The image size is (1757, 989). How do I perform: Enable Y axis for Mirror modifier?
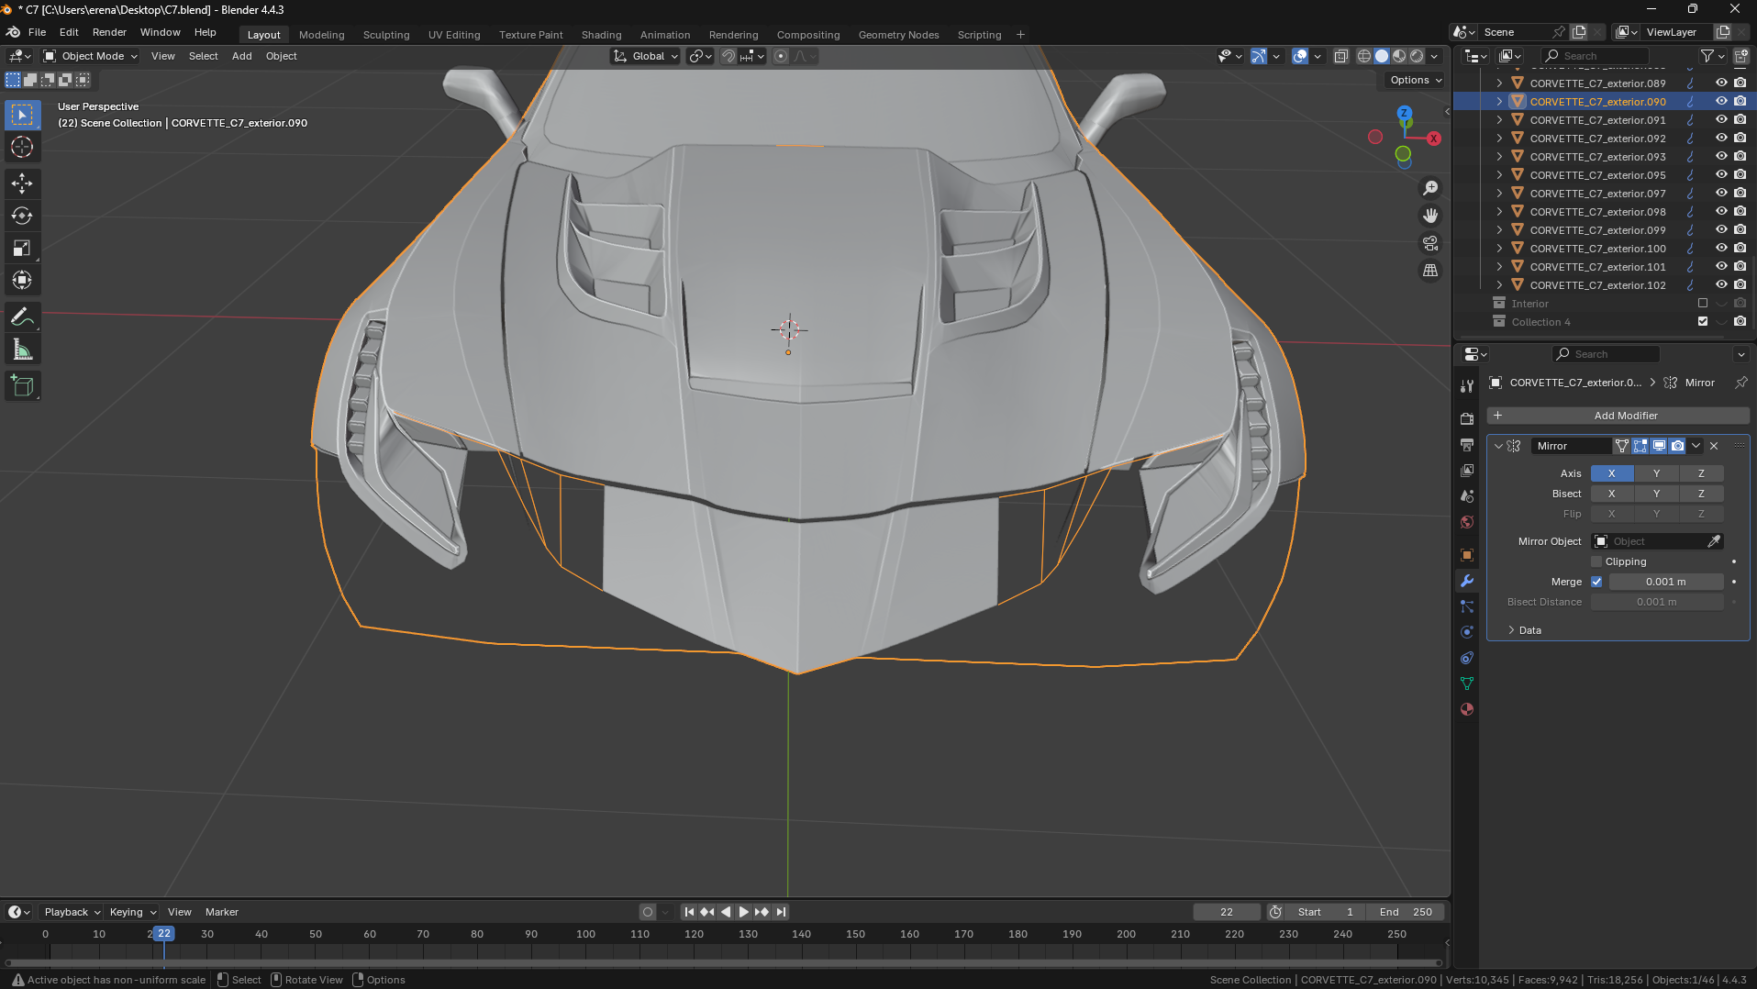pos(1656,473)
